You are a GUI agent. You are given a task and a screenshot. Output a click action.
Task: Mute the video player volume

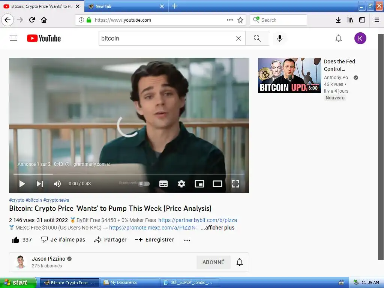click(57, 184)
